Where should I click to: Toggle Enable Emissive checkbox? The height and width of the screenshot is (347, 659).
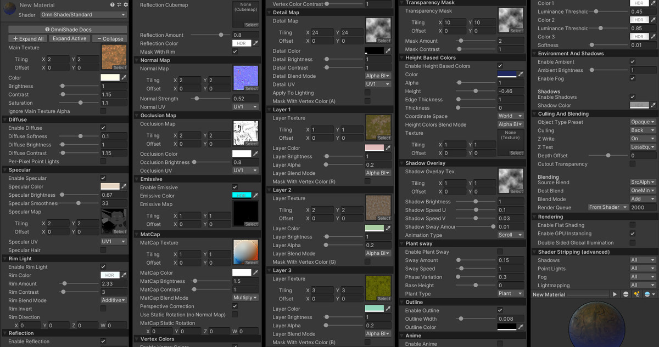[x=235, y=187]
